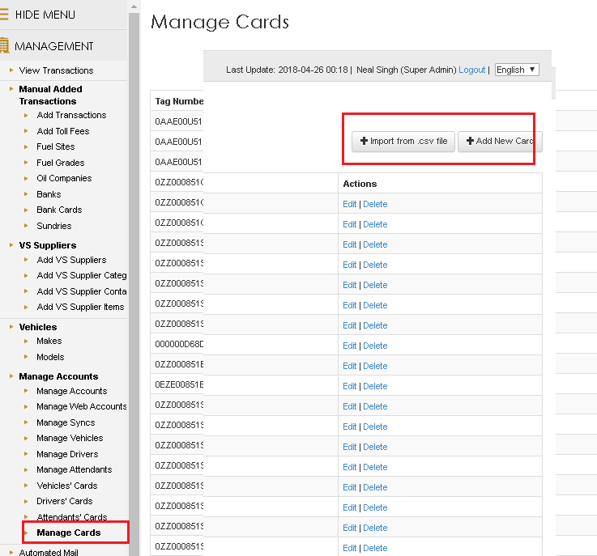
Task: Select Drivers' Cards menu item
Action: tap(65, 501)
